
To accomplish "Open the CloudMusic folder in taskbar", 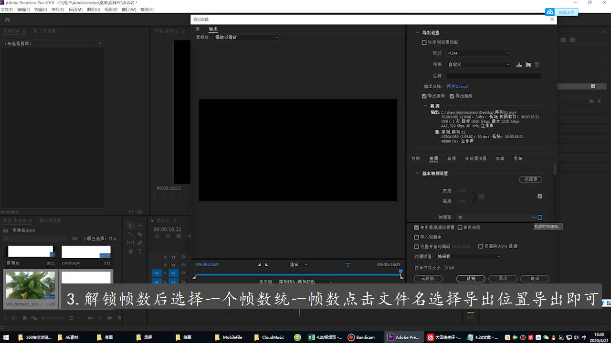I will 269,337.
